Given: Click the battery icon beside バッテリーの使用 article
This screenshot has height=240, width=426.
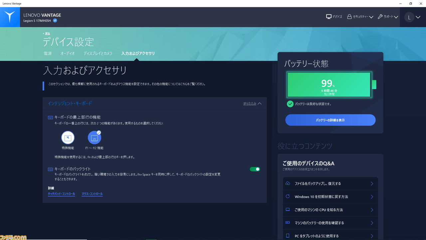Looking at the screenshot, I should point(288,223).
